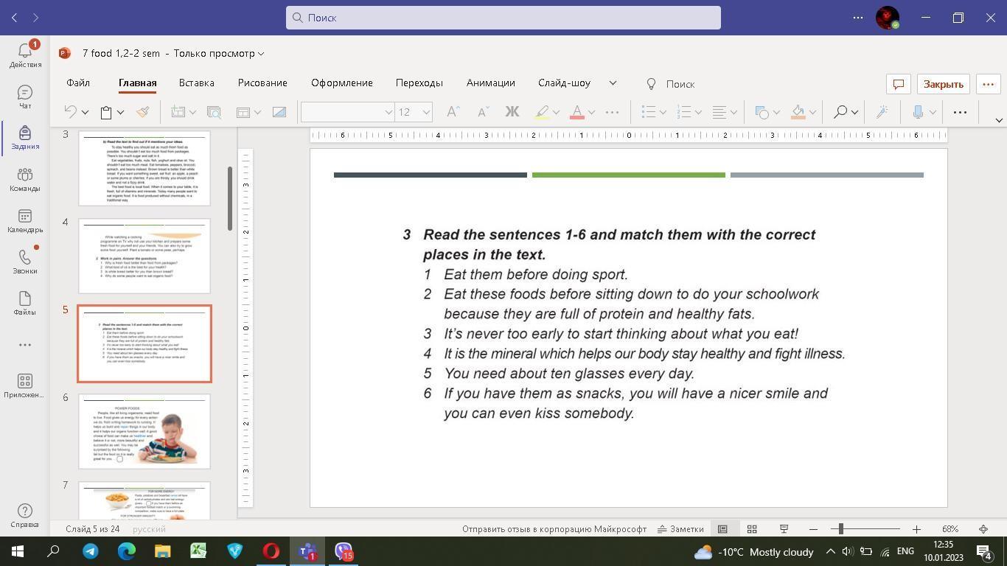Click the Paste clipboard icon

tap(106, 112)
